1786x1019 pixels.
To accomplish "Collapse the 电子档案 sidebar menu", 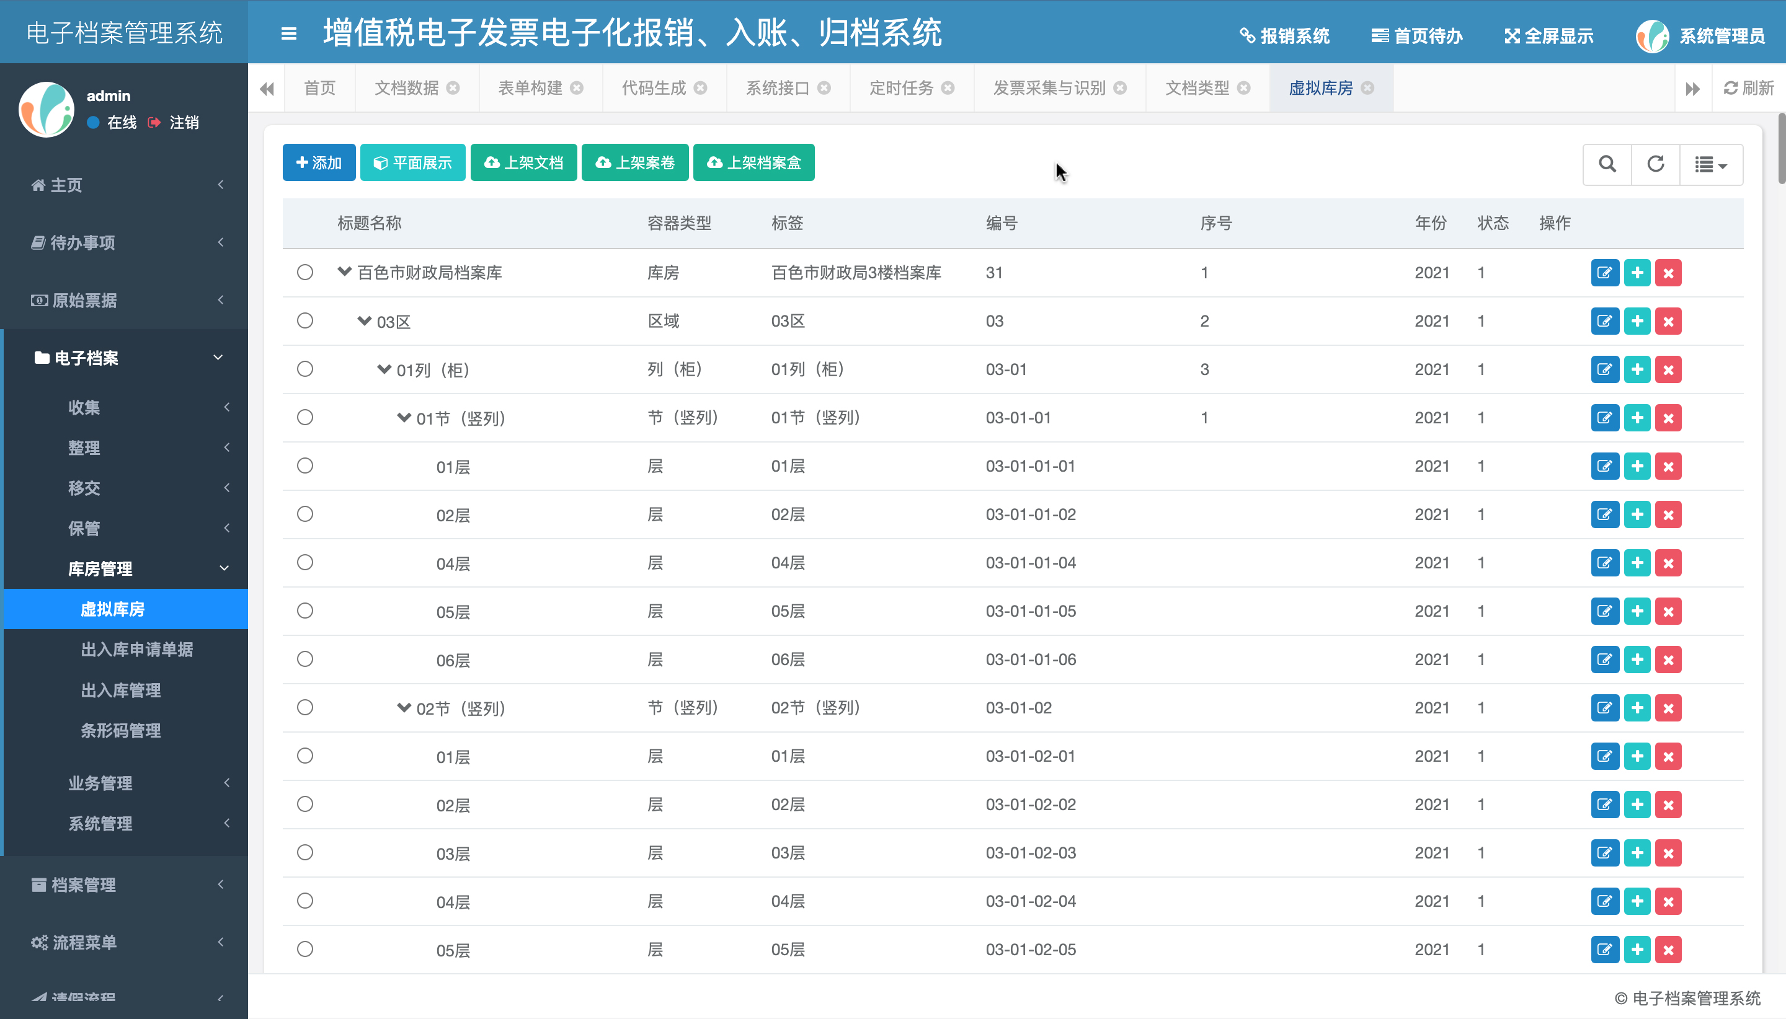I will click(125, 358).
